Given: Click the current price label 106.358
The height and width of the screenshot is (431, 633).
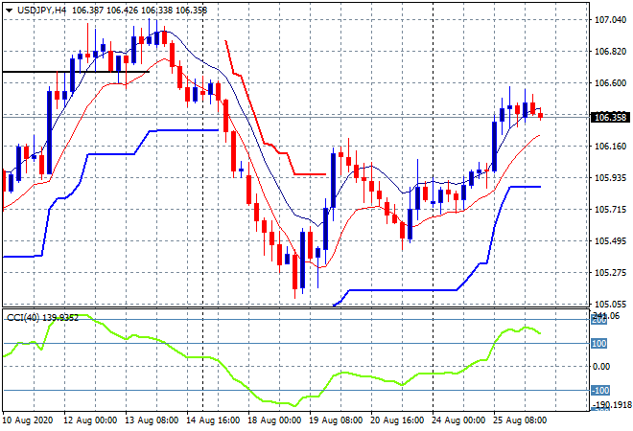Looking at the screenshot, I should (610, 117).
